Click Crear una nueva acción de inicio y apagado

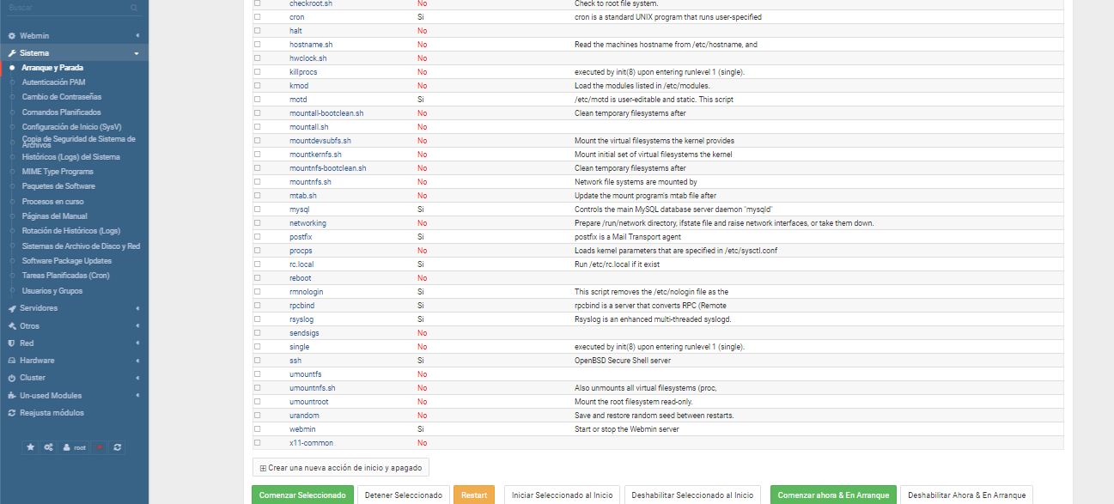pyautogui.click(x=340, y=468)
